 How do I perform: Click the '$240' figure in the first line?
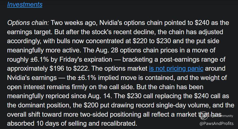[x=202, y=23]
